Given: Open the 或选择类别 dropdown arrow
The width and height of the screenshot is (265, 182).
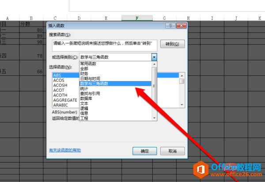Looking at the screenshot, I should [154, 57].
